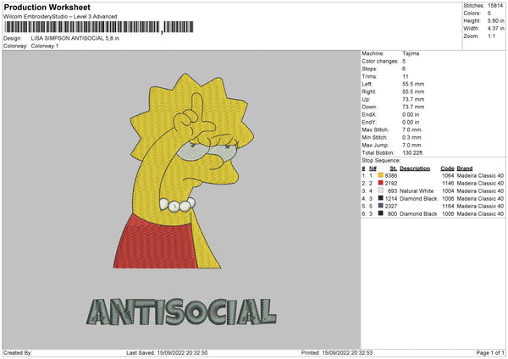Click stitch count '893' in stop 3

point(392,191)
